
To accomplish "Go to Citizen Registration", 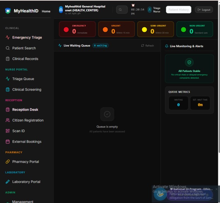I will click(28, 120).
